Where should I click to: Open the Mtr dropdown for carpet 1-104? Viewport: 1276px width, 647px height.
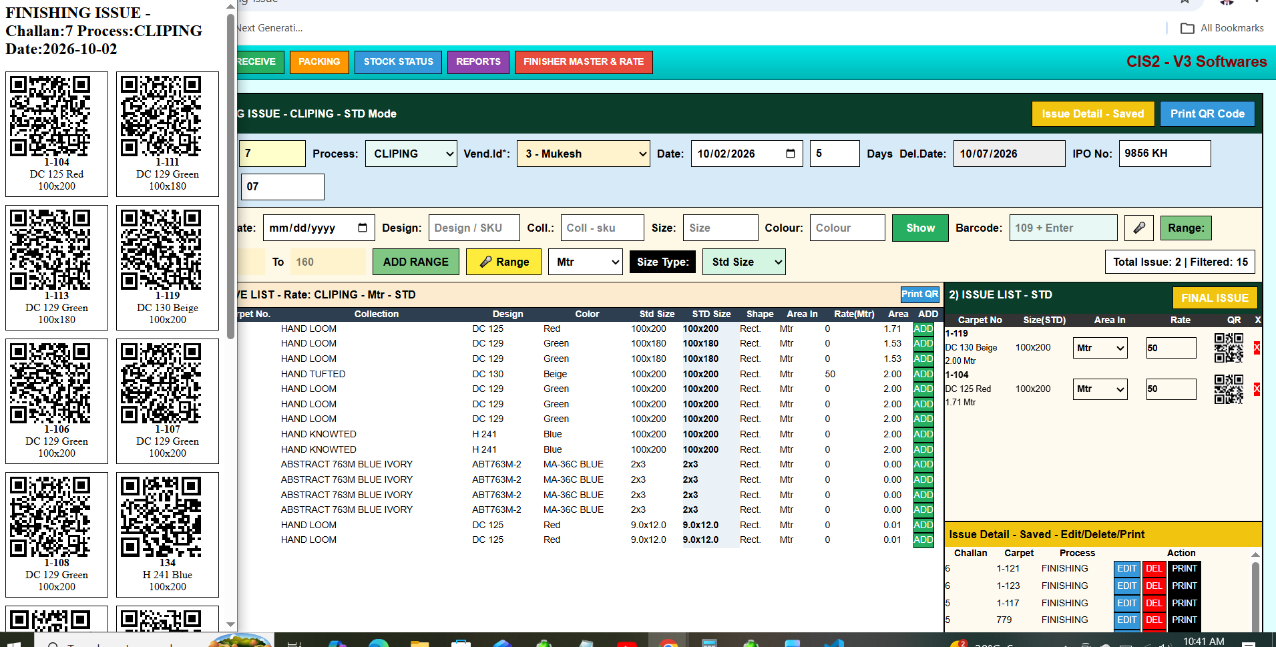(x=1100, y=389)
